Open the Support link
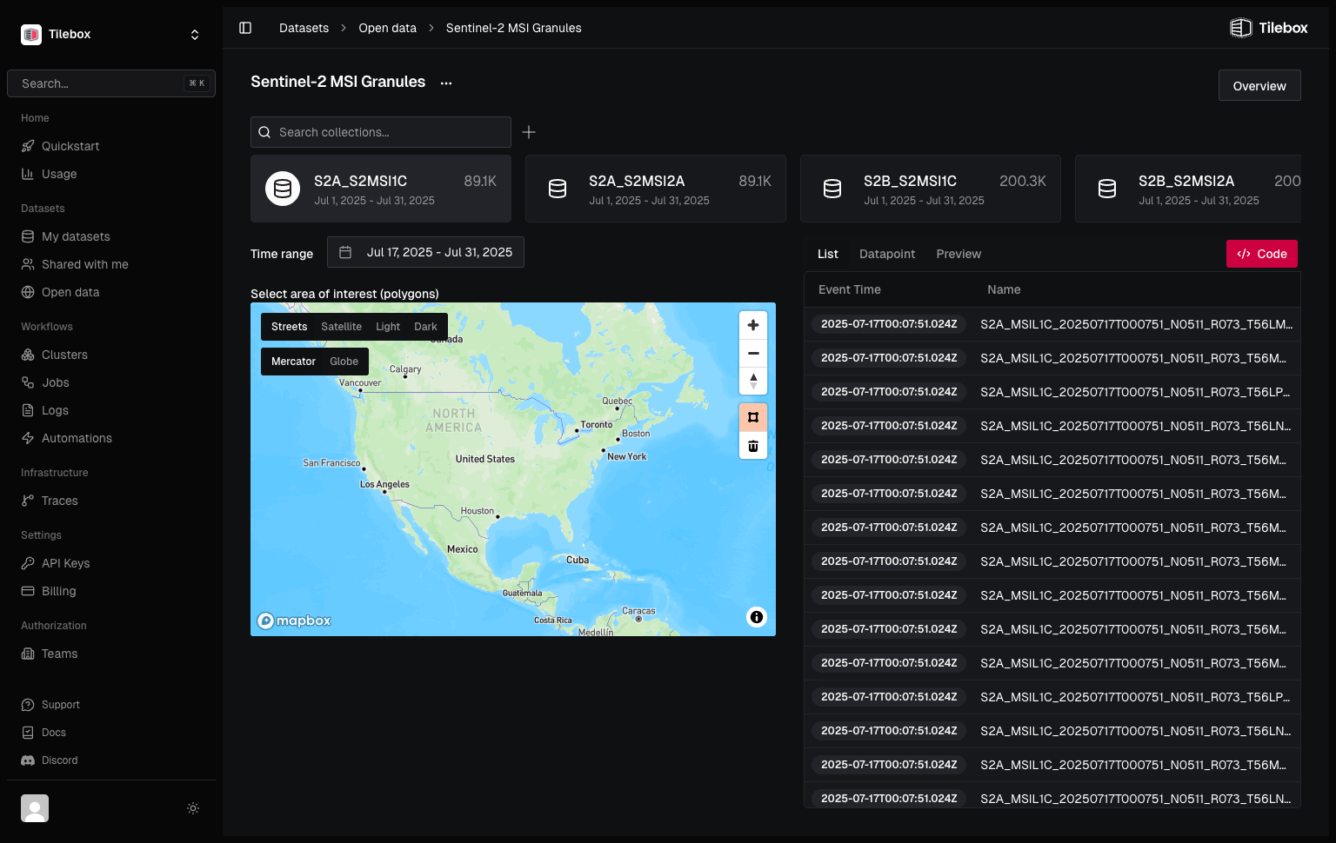 [111, 705]
